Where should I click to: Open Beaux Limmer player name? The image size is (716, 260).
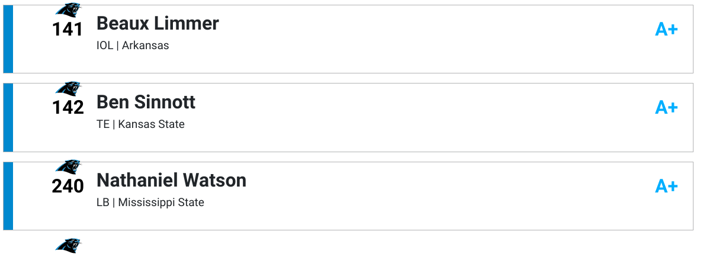158,23
